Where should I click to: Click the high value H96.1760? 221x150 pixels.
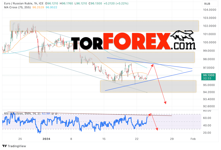tap(66, 3)
